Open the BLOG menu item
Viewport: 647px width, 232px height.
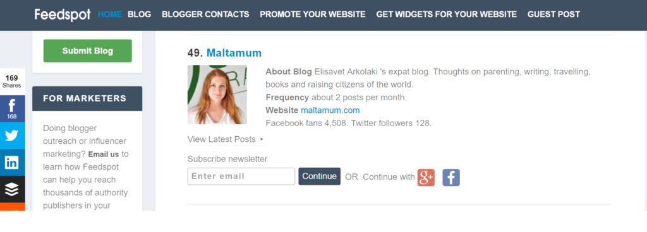140,14
